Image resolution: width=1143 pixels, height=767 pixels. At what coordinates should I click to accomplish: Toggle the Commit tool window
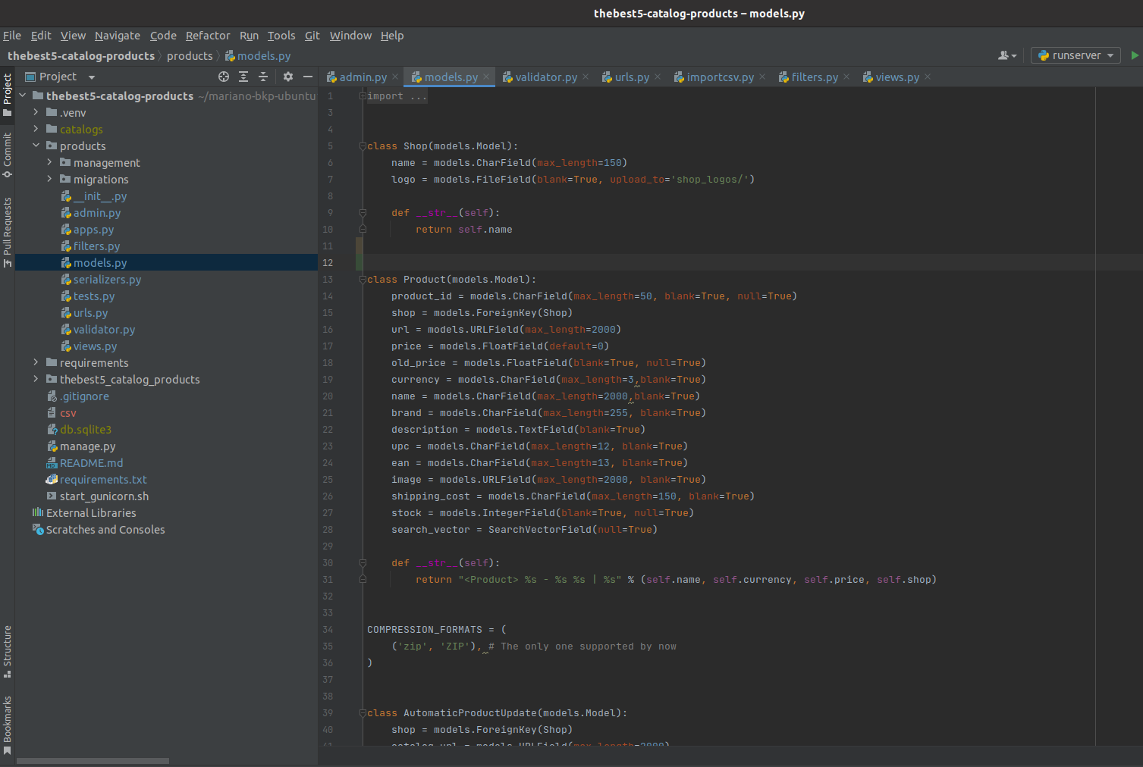pos(8,154)
